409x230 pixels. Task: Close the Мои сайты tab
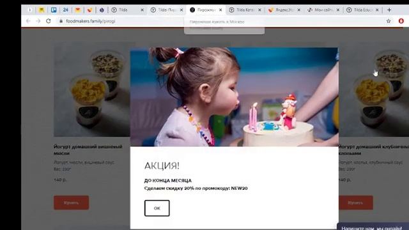pos(338,10)
